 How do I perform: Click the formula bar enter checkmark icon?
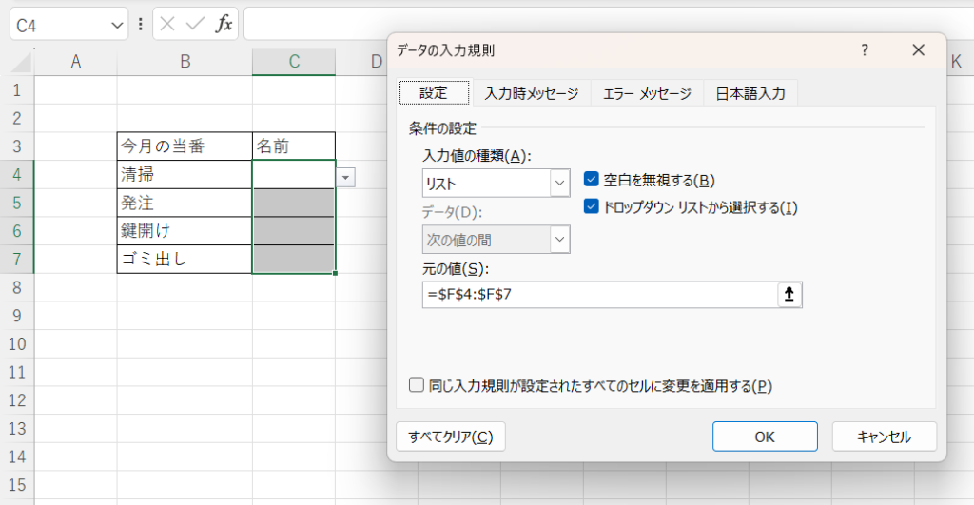pyautogui.click(x=196, y=24)
